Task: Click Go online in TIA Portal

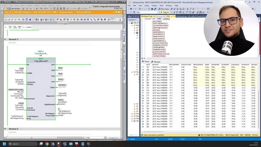Action: click(72, 8)
